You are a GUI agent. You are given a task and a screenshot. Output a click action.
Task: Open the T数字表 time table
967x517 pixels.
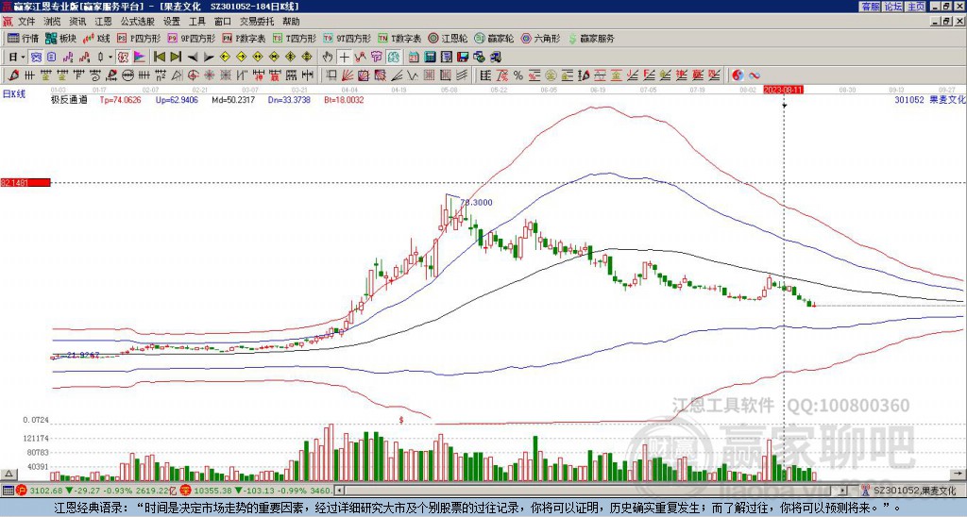pos(399,38)
